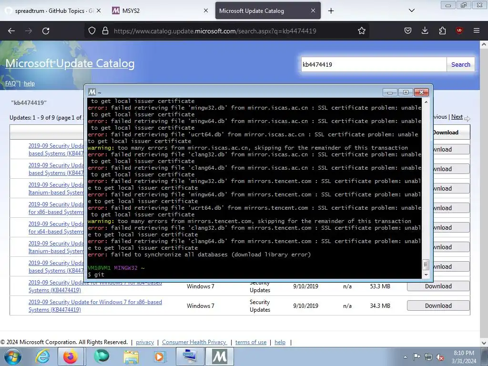This screenshot has height=366, width=488.
Task: Open the Microsoft Update Catalog home link
Action: [70, 63]
